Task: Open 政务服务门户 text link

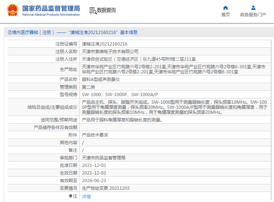Action: [x=253, y=15]
